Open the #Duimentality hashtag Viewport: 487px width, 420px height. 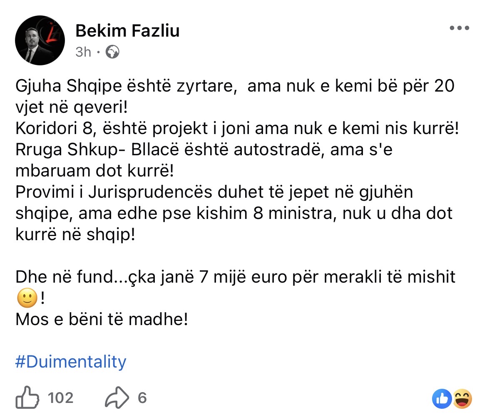(70, 362)
